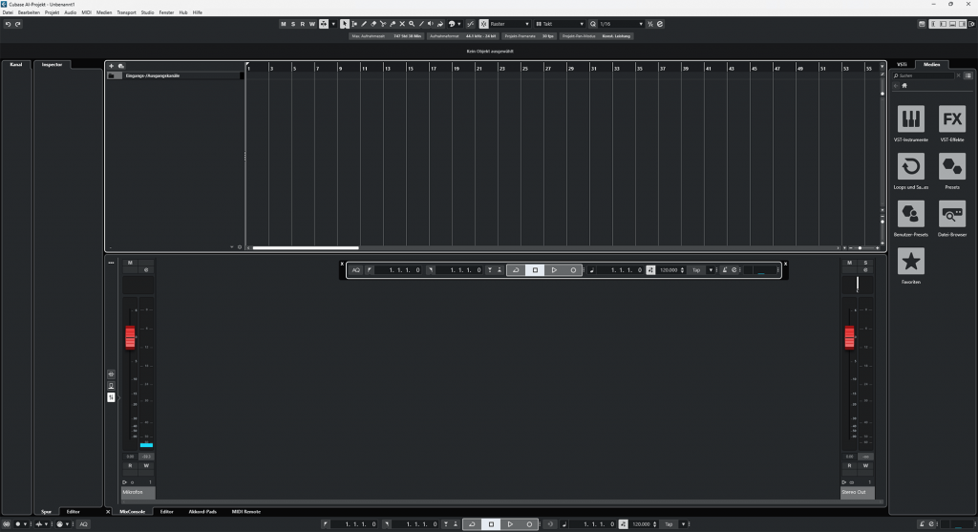The height and width of the screenshot is (532, 978).
Task: Open Datei menu
Action: [x=8, y=12]
